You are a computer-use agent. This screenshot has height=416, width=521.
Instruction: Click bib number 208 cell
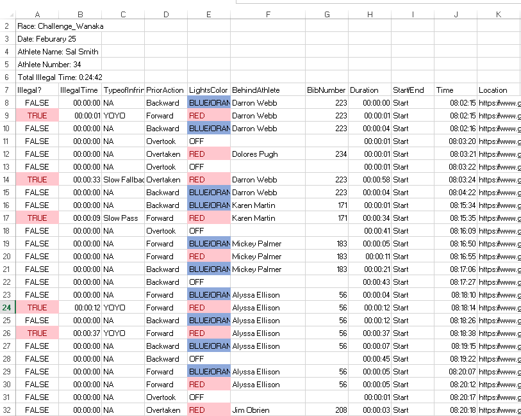click(x=327, y=410)
